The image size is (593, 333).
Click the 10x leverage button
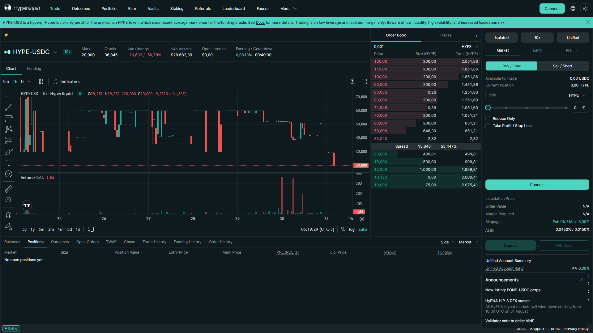[537, 38]
